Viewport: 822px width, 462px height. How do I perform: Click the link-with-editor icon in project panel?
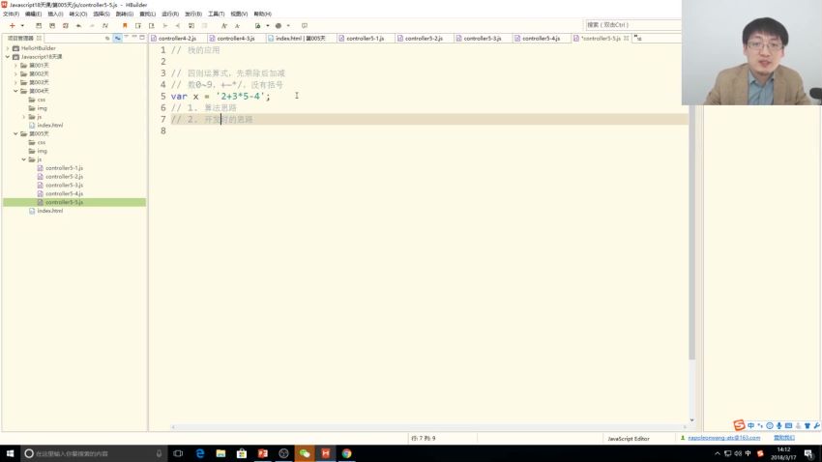point(118,38)
